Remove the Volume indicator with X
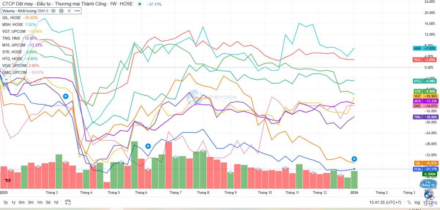 (69, 11)
